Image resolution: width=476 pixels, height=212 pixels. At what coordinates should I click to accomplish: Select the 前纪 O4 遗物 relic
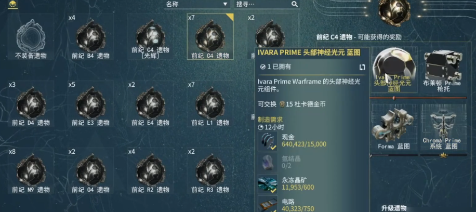90,171
